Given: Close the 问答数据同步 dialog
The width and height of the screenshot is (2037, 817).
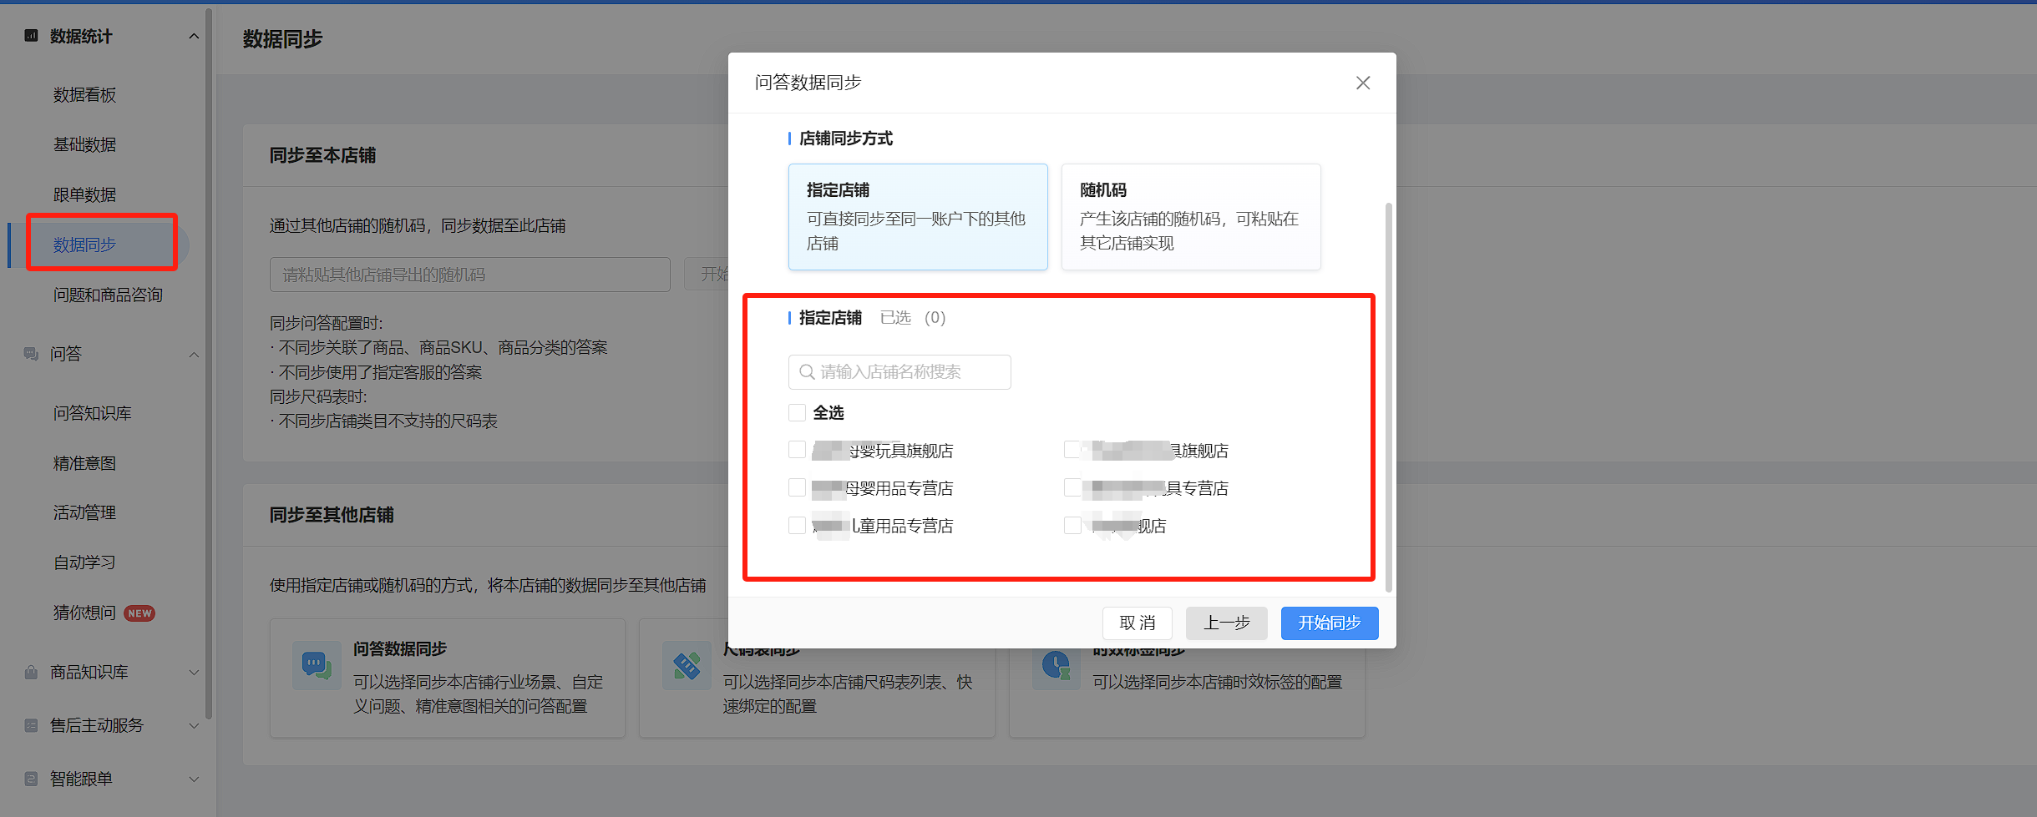Looking at the screenshot, I should click(1363, 83).
